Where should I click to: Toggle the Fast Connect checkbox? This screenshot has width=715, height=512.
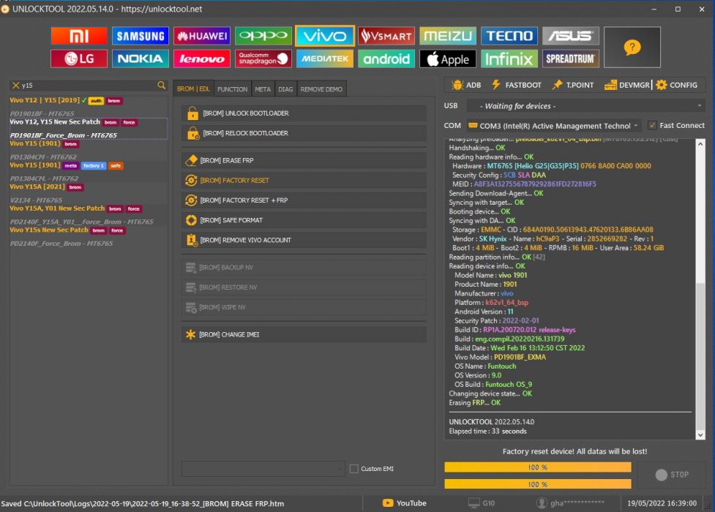point(652,125)
